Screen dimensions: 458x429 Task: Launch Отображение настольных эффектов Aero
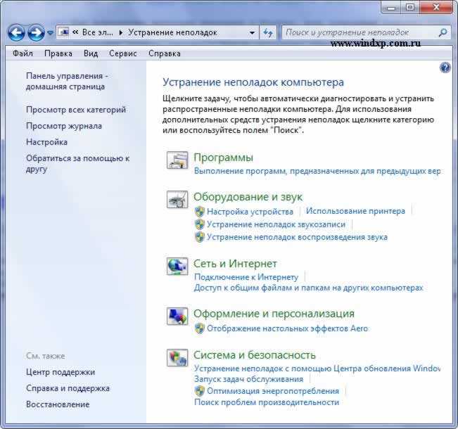click(x=288, y=328)
